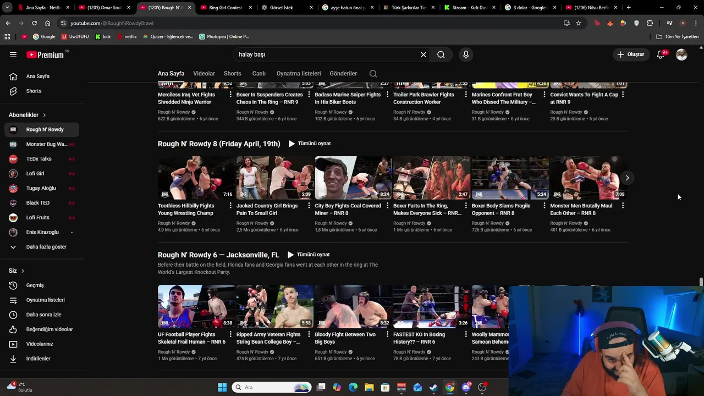This screenshot has height=396, width=704.
Task: Open Toothless Hillbilly Fights video thumbnail
Action: (x=196, y=178)
